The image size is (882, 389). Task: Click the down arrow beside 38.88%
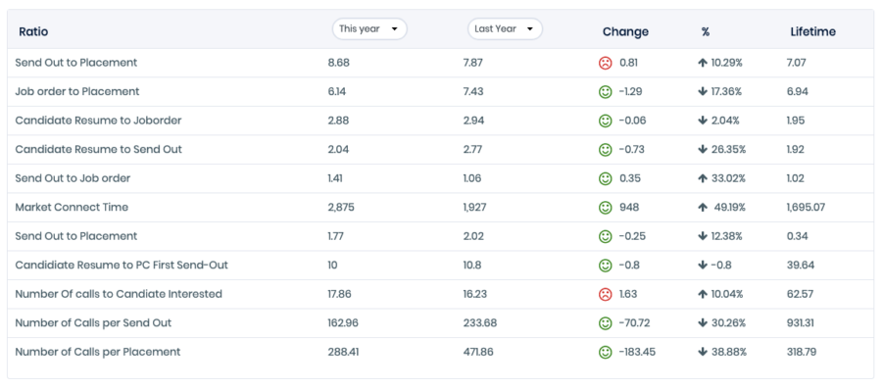pyautogui.click(x=702, y=352)
